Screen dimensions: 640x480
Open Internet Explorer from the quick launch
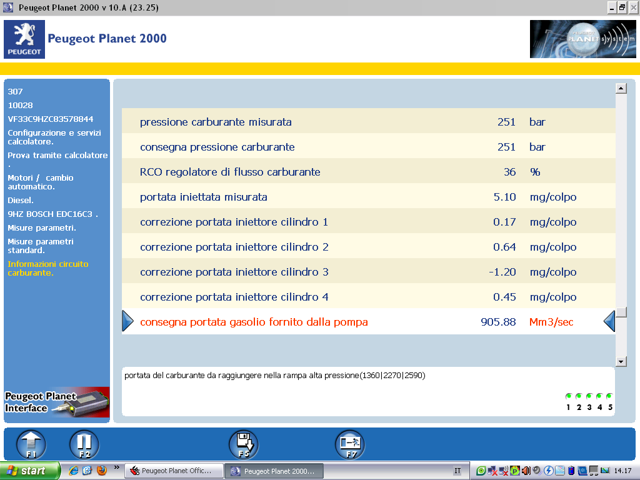74,471
